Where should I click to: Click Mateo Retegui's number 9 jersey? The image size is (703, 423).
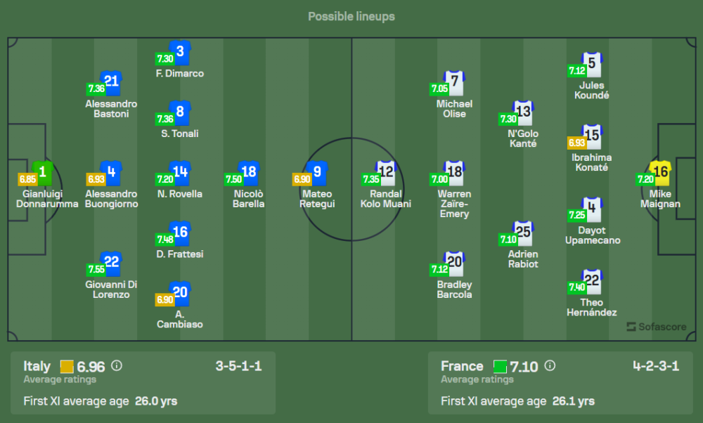click(318, 172)
